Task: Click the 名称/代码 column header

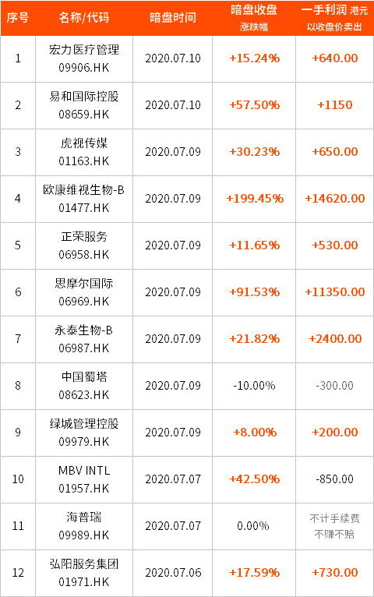Action: (84, 17)
